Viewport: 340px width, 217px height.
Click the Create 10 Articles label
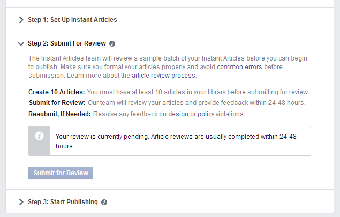(x=56, y=92)
